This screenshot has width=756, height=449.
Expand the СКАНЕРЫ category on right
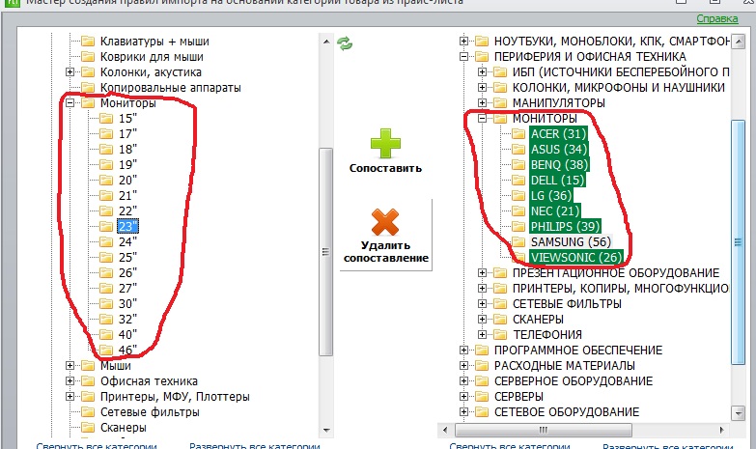tap(482, 320)
